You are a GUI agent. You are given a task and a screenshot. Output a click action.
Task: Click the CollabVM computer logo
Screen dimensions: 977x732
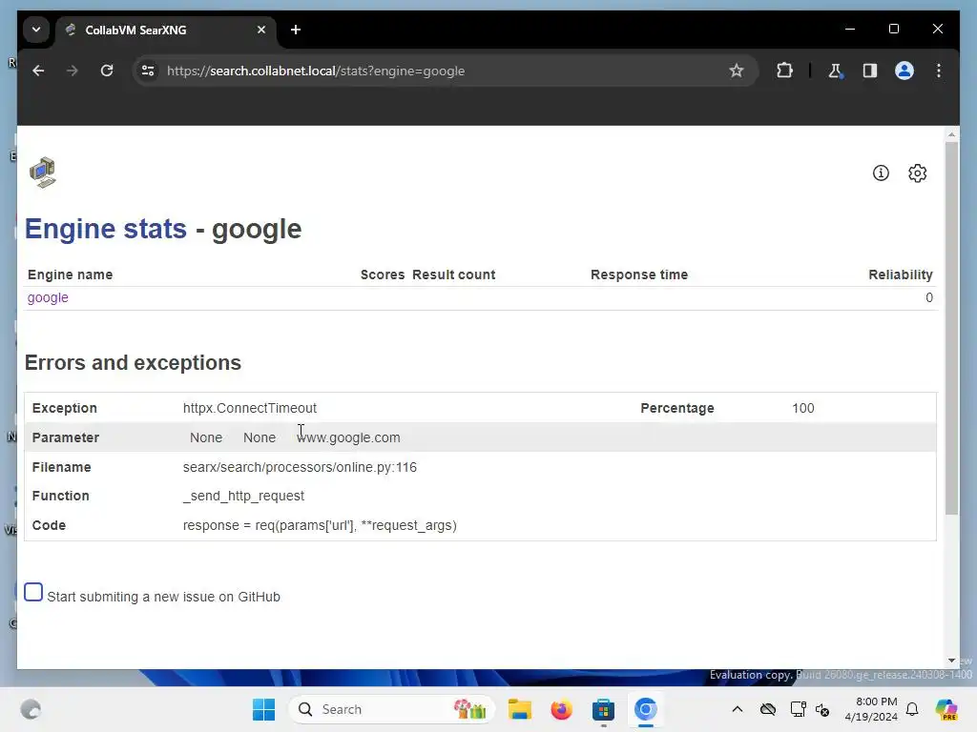coord(42,173)
